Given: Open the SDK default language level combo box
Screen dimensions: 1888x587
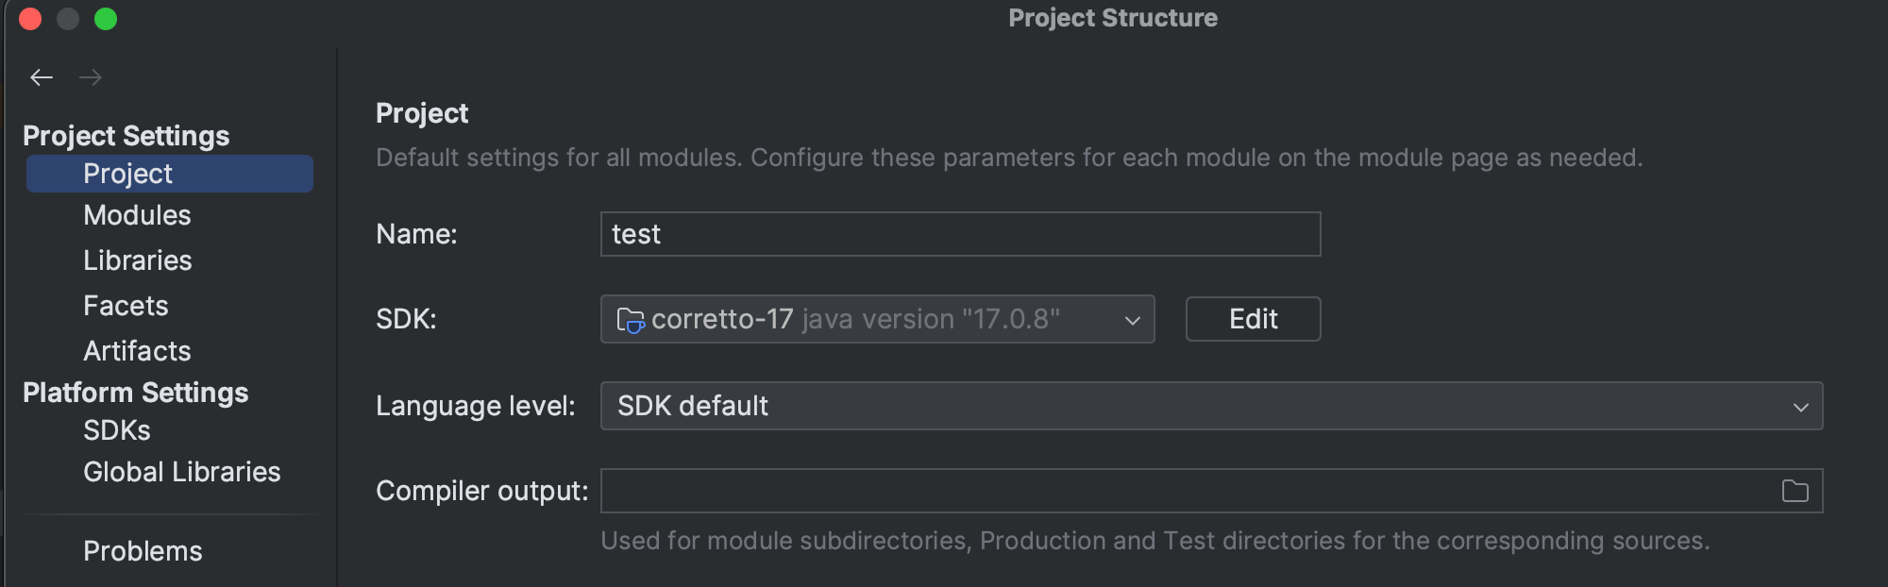Looking at the screenshot, I should [x=1211, y=406].
